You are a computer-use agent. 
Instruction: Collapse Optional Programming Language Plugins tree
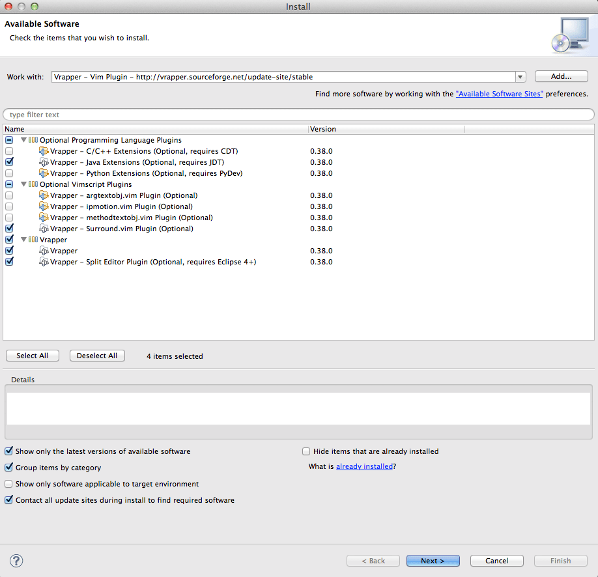click(23, 140)
